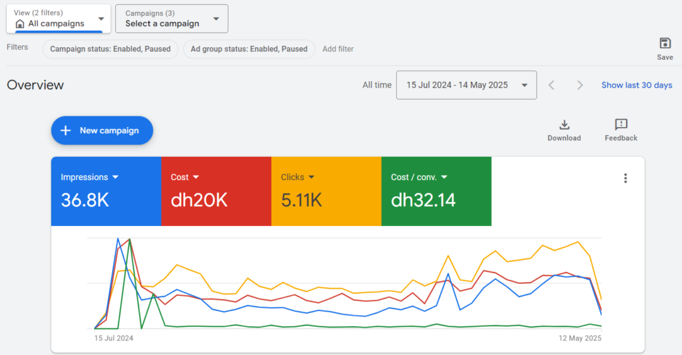This screenshot has width=682, height=355.
Task: Open the three-dot more options menu
Action: pyautogui.click(x=625, y=178)
